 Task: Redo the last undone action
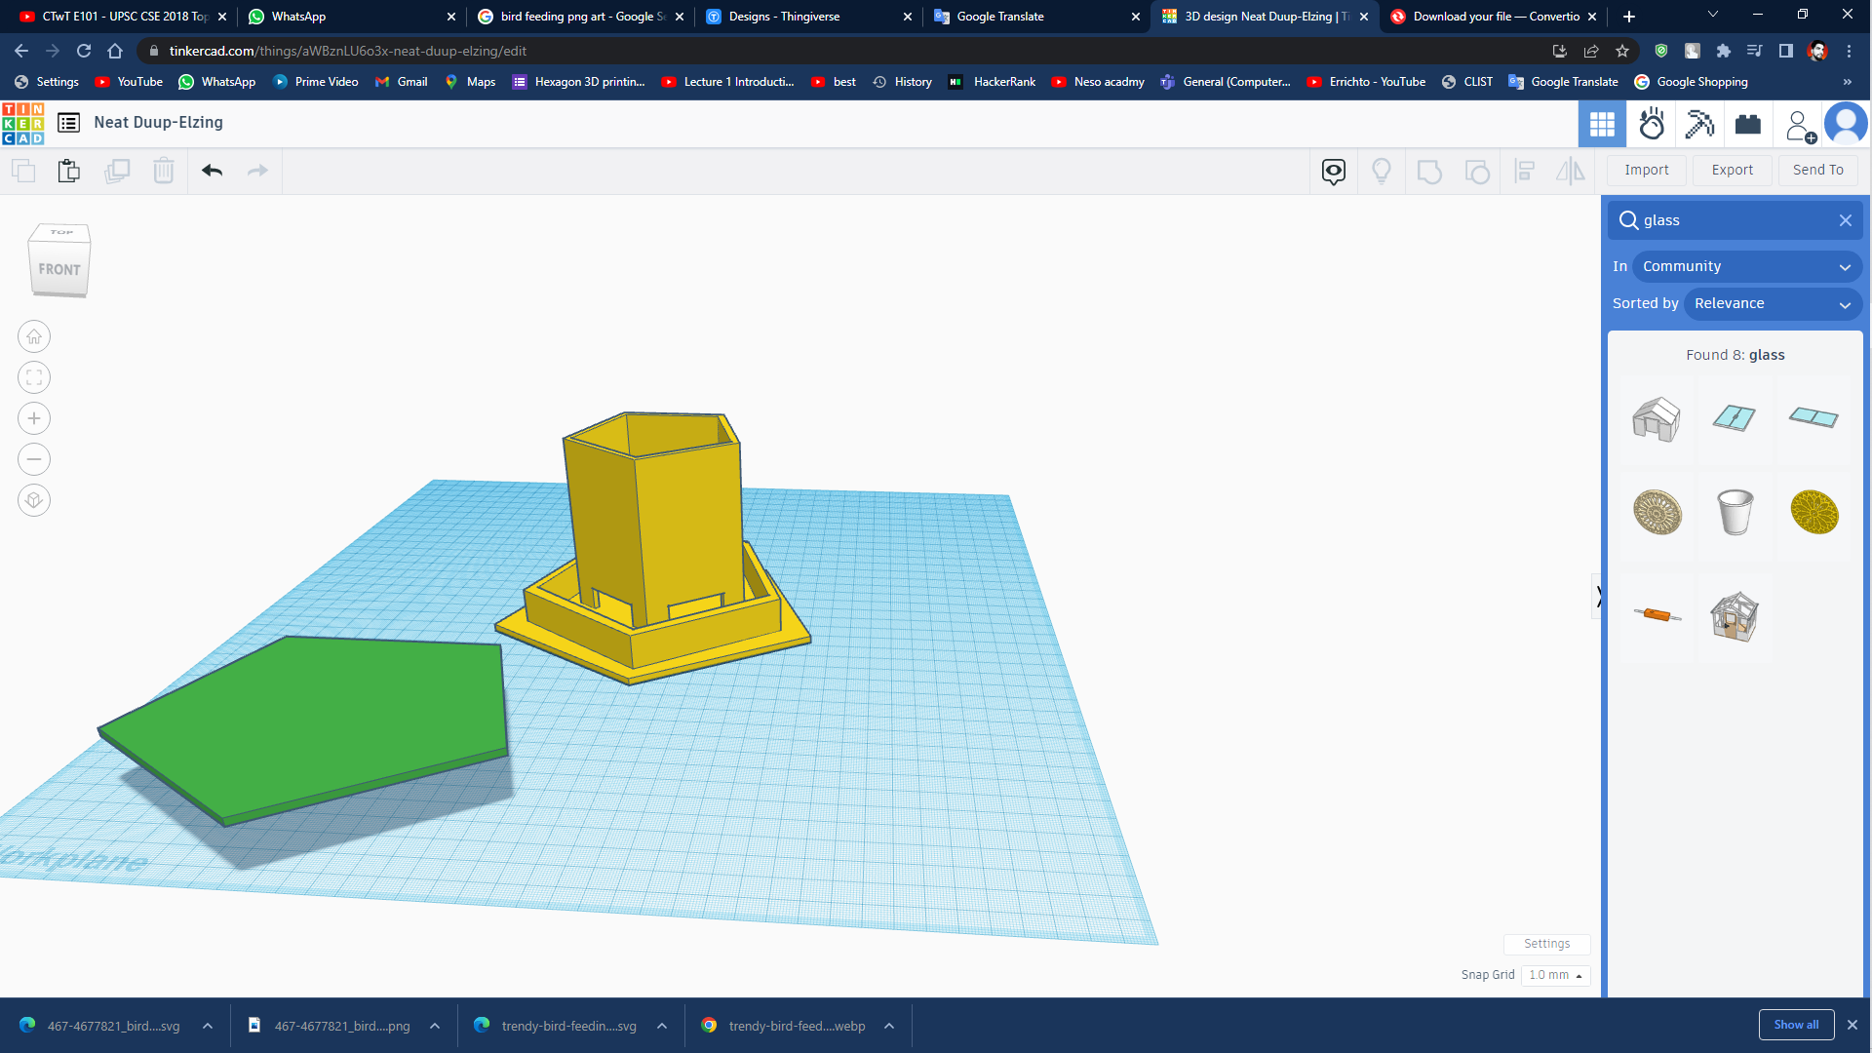[x=257, y=171]
